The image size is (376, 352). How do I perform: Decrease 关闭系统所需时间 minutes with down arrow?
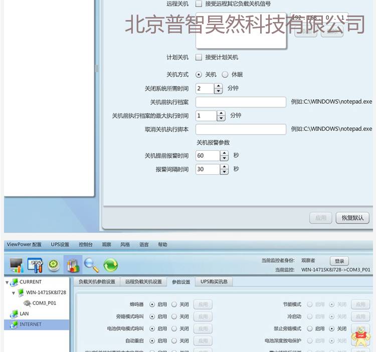click(218, 91)
